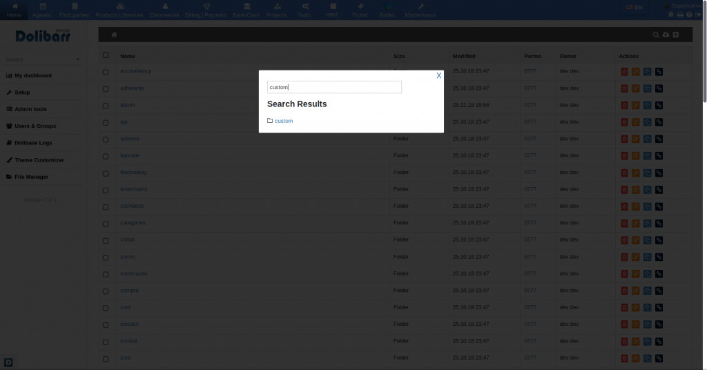Click the blue copy icon for conf row

[647, 307]
